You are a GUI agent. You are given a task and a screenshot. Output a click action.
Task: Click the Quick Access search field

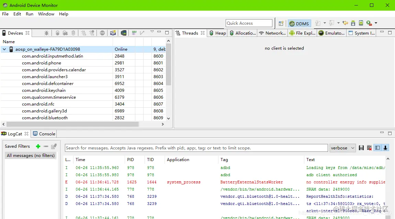[249, 23]
